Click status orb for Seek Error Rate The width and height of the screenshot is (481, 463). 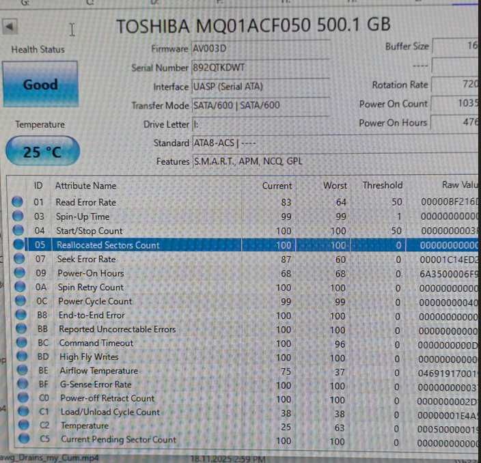pyautogui.click(x=19, y=259)
